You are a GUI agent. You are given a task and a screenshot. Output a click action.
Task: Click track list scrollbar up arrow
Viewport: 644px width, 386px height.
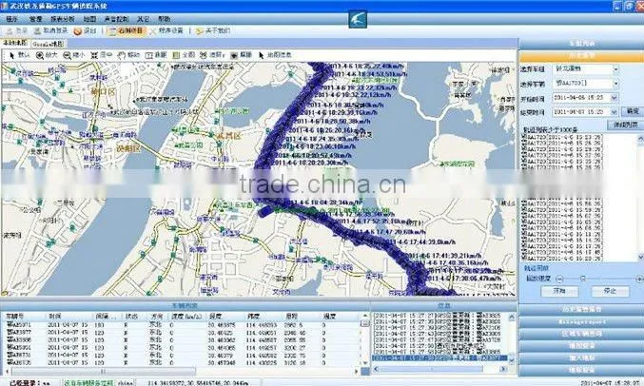[x=640, y=139]
